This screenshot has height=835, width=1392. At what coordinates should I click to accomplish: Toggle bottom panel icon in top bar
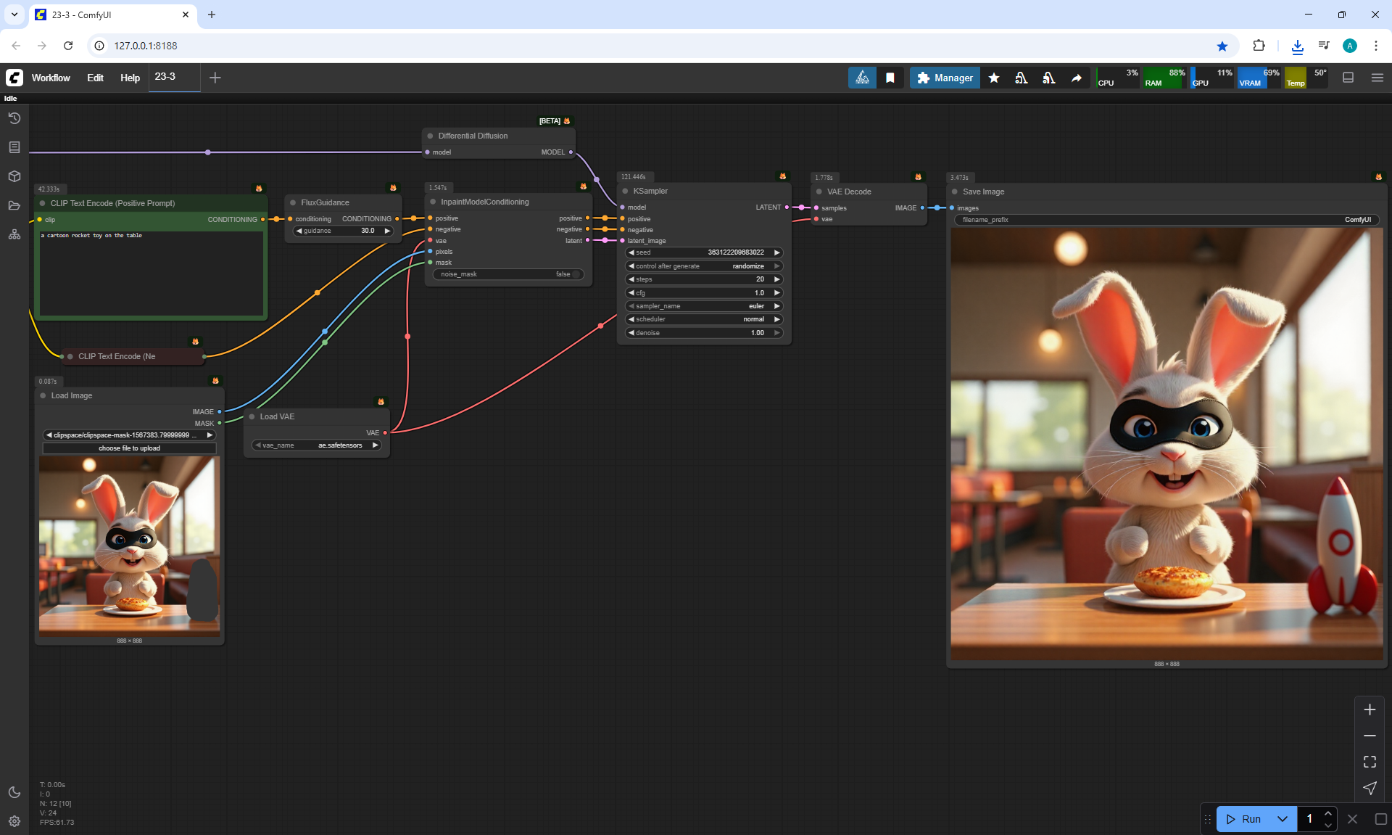[1348, 78]
